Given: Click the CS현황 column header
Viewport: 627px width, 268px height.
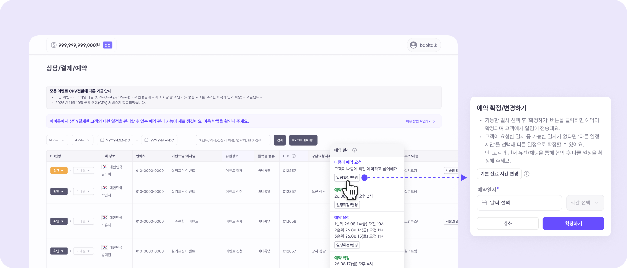Looking at the screenshot, I should pos(56,156).
